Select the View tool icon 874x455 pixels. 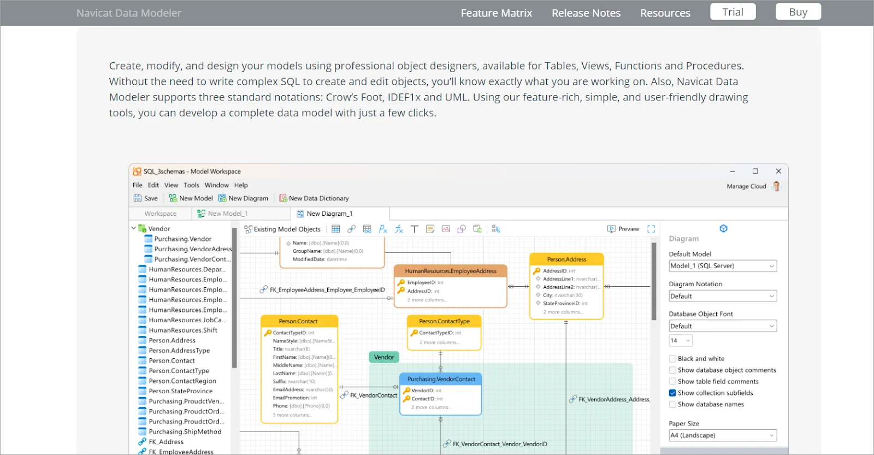pos(367,229)
